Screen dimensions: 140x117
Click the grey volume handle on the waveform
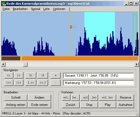pyautogui.click(x=71, y=27)
